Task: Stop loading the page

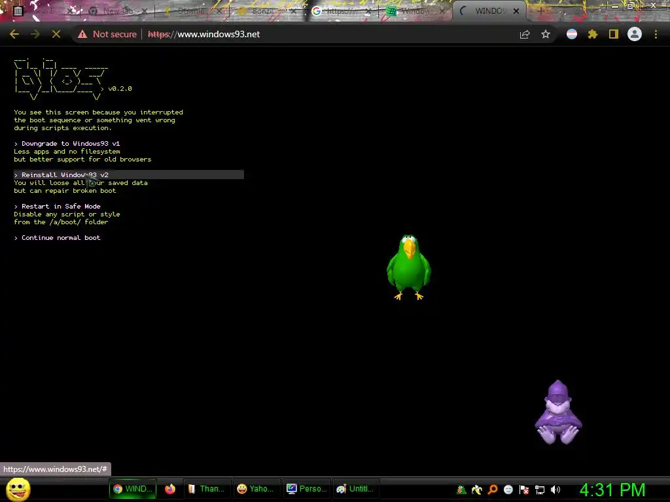Action: [56, 34]
